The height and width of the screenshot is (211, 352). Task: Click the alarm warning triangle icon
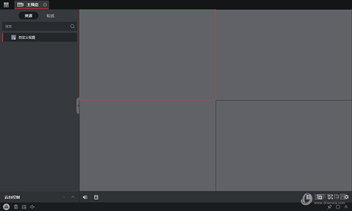coord(6,207)
